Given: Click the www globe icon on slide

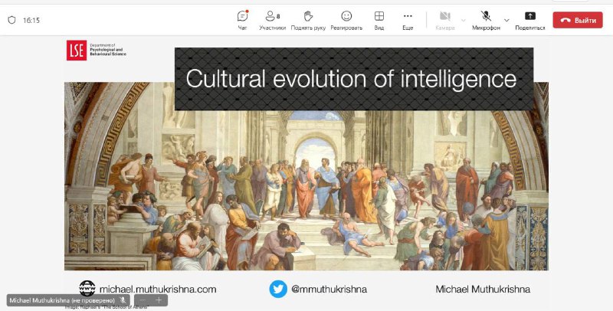Looking at the screenshot, I should 87,289.
